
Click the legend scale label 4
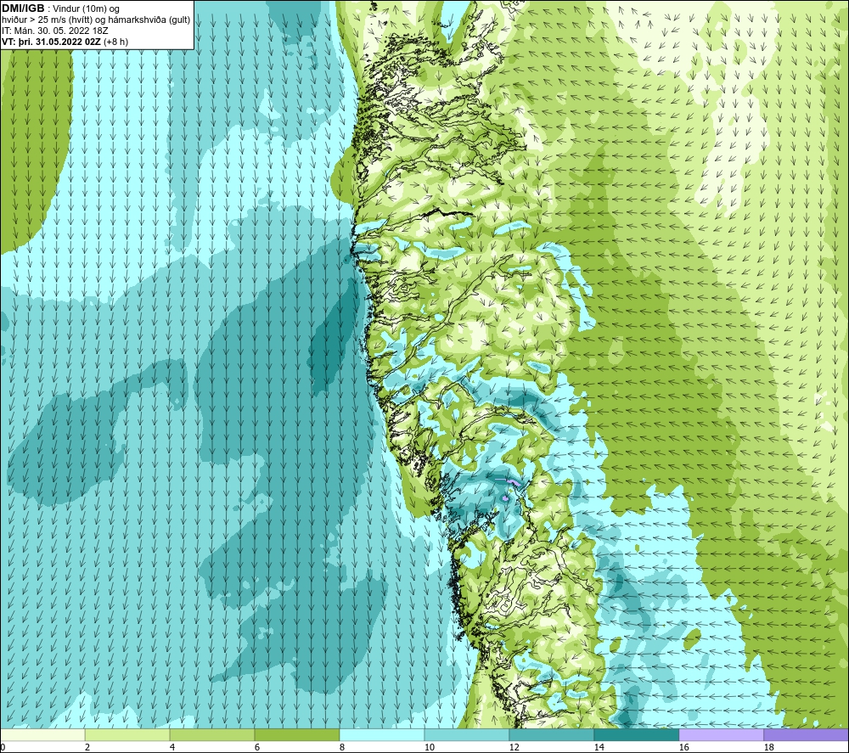coord(172,748)
